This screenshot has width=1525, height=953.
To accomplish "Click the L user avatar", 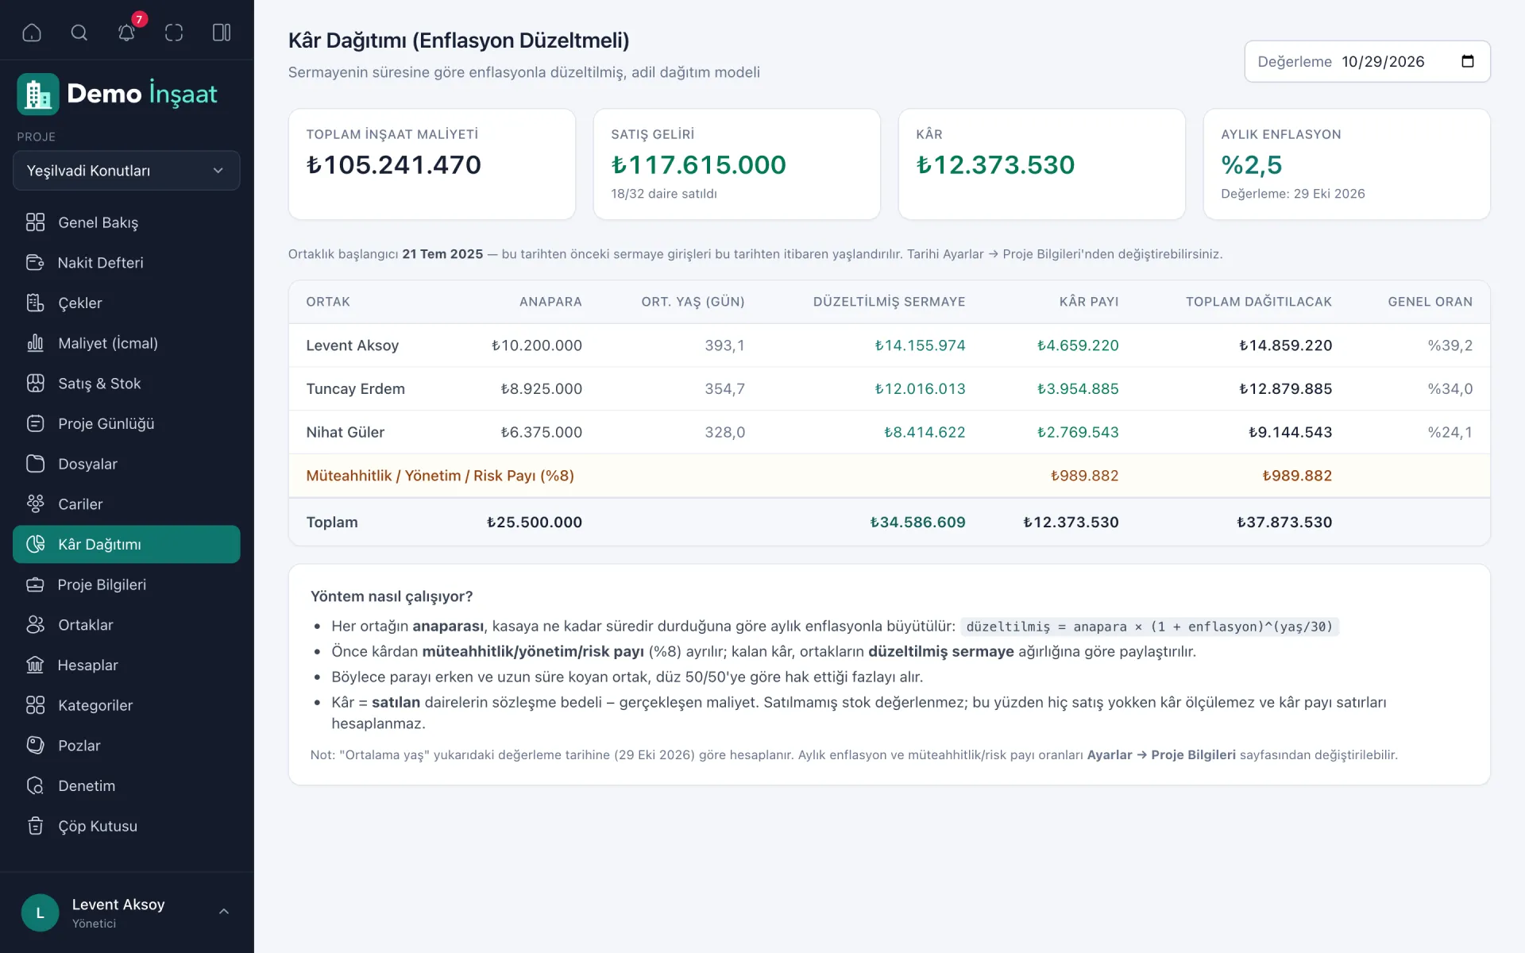I will 40,912.
